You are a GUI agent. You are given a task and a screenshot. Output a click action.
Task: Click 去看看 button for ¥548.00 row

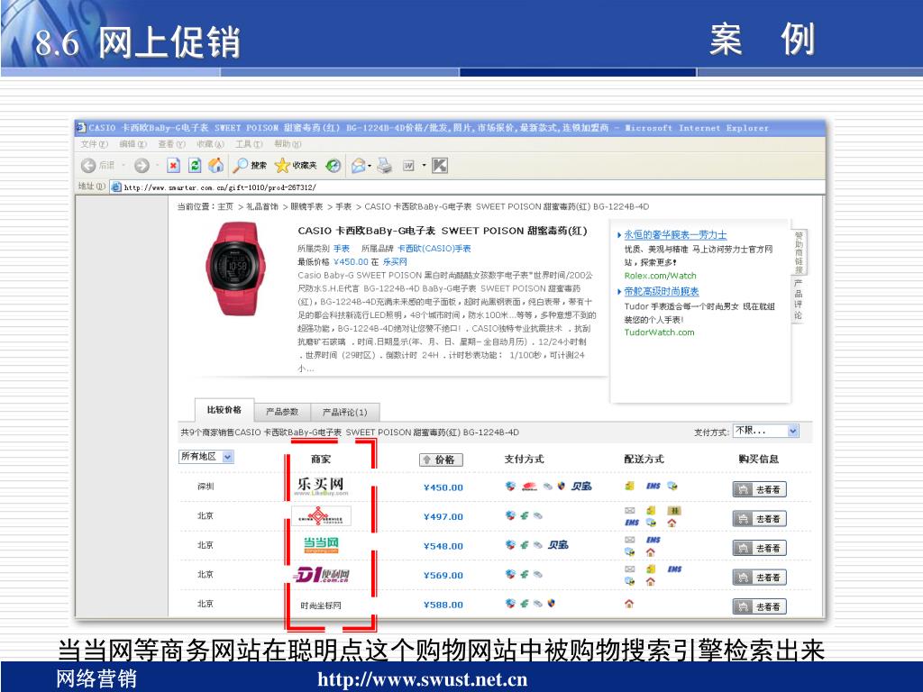759,549
